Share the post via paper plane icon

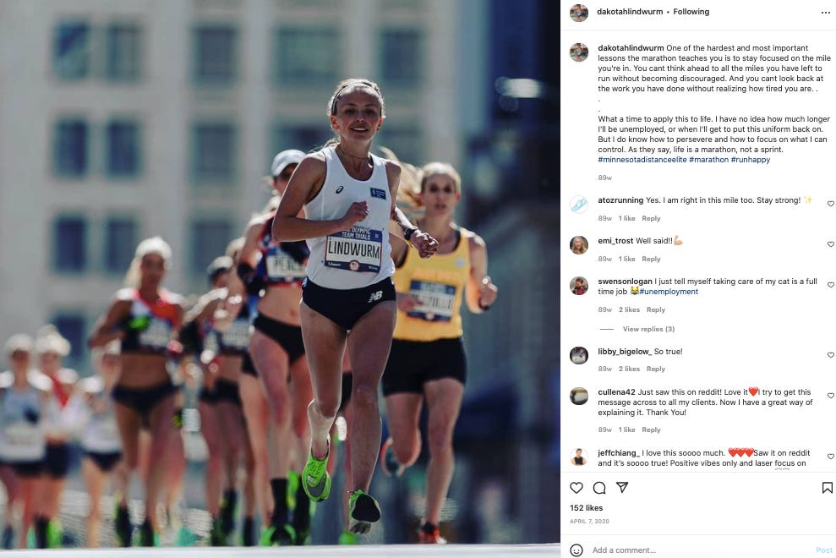tap(622, 487)
